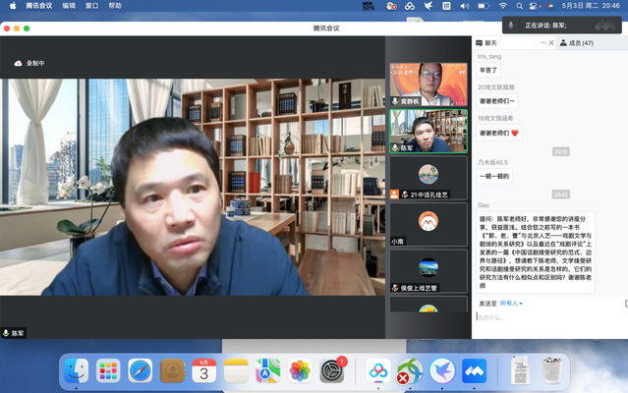This screenshot has height=393, width=628.
Task: Click the Tencent Meeting icon in dock
Action: pyautogui.click(x=476, y=370)
